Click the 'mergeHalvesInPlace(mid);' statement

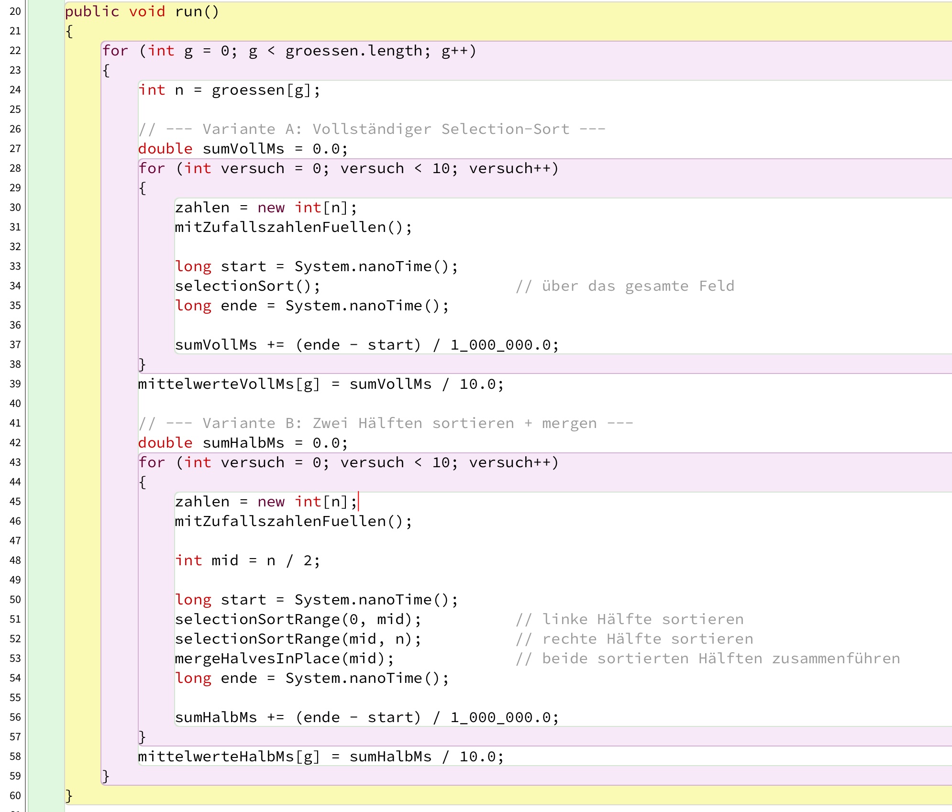(284, 658)
